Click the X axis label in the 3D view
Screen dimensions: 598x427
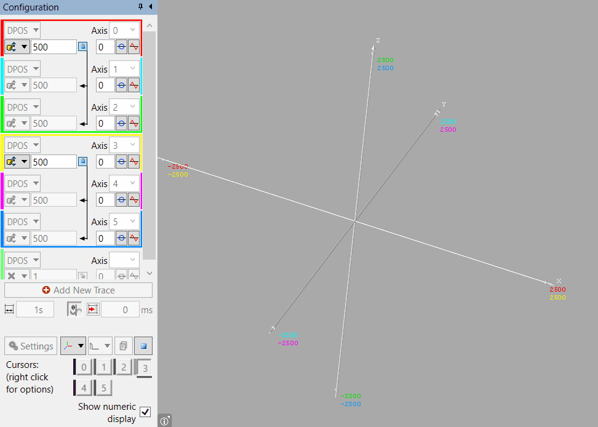click(559, 281)
